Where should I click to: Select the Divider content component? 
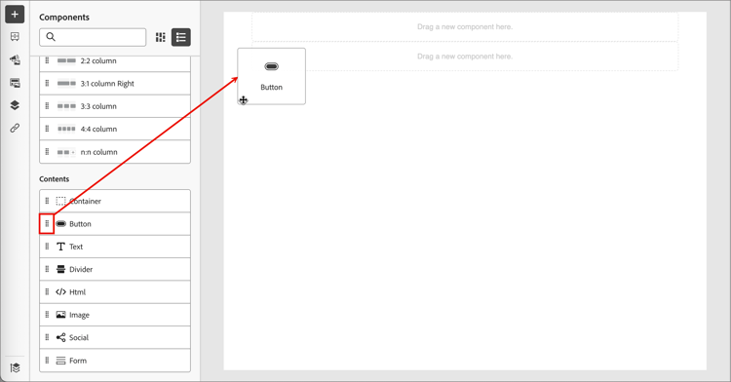coord(115,269)
